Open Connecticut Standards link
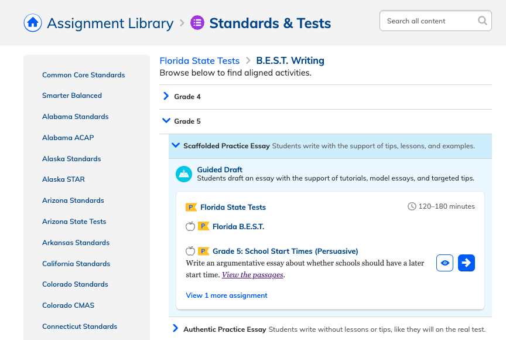The width and height of the screenshot is (506, 340). 80,327
